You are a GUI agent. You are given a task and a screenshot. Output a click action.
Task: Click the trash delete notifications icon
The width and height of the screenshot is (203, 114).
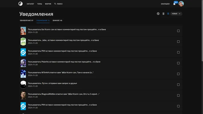pyautogui.click(x=163, y=14)
